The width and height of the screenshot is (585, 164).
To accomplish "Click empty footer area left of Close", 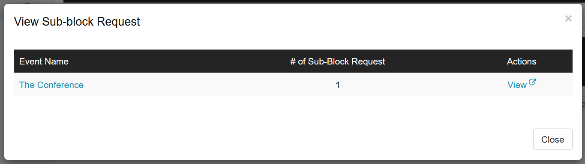I will [266, 139].
